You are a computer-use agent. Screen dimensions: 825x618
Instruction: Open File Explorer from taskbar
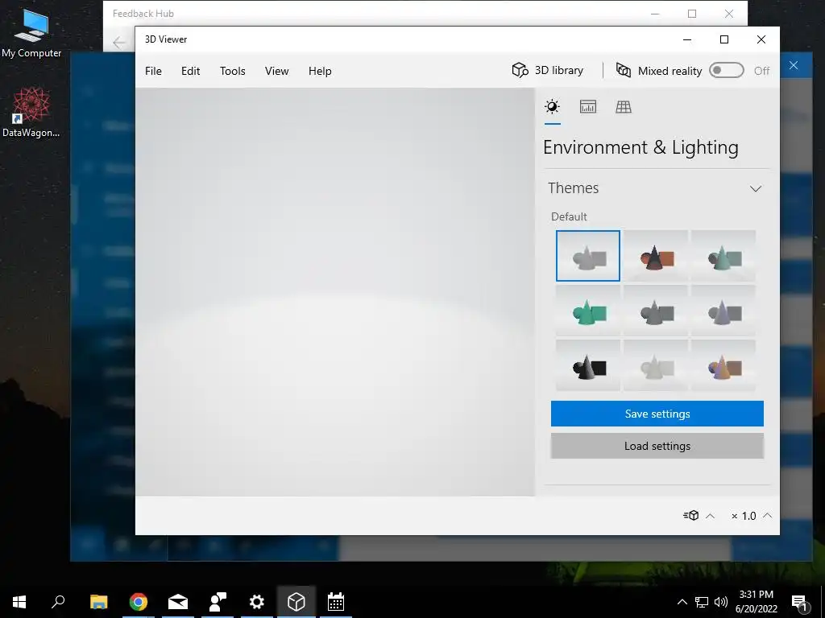[98, 602]
